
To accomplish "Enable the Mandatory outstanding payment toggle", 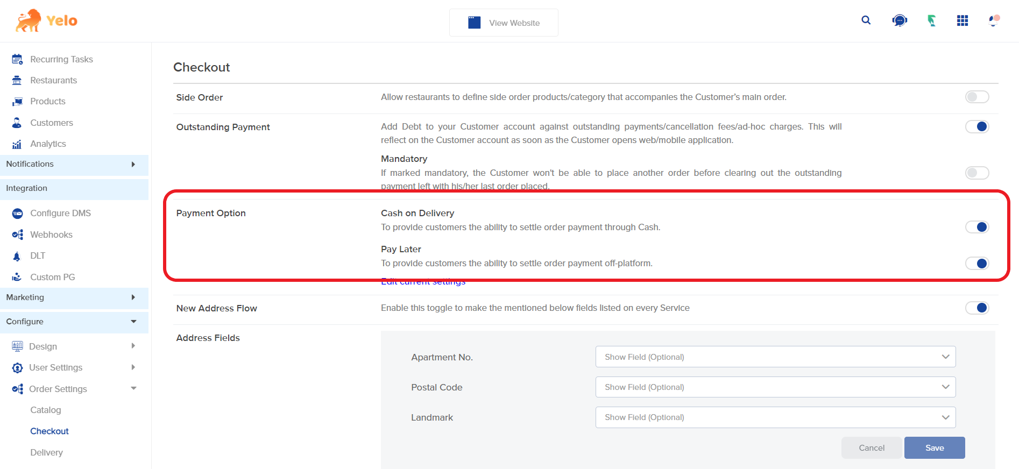I will [x=977, y=173].
